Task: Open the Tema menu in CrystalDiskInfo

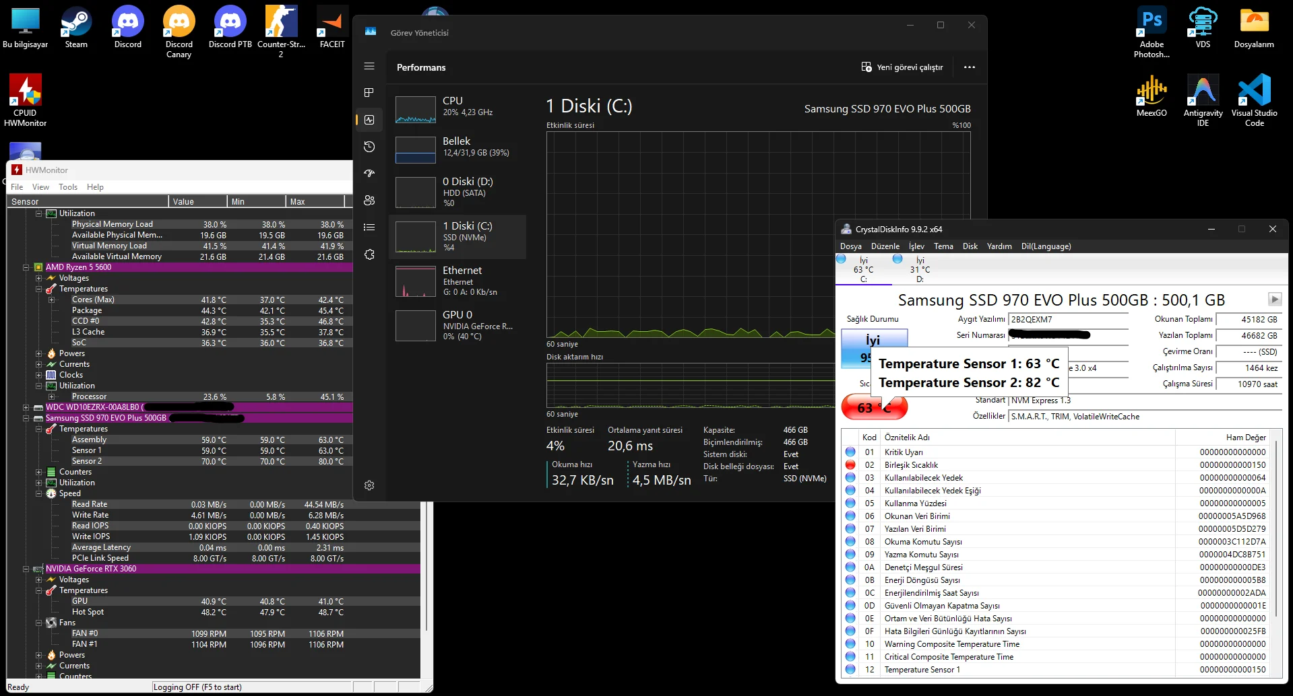Action: pyautogui.click(x=943, y=246)
